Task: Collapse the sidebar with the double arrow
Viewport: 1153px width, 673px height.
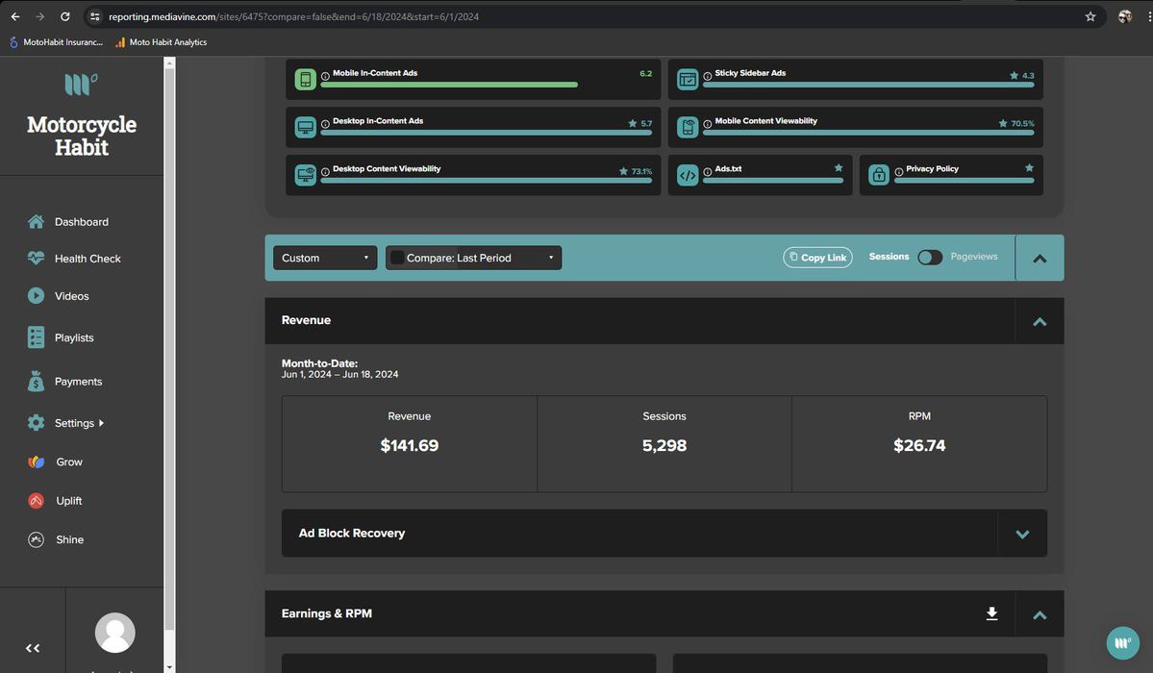Action: pos(33,648)
